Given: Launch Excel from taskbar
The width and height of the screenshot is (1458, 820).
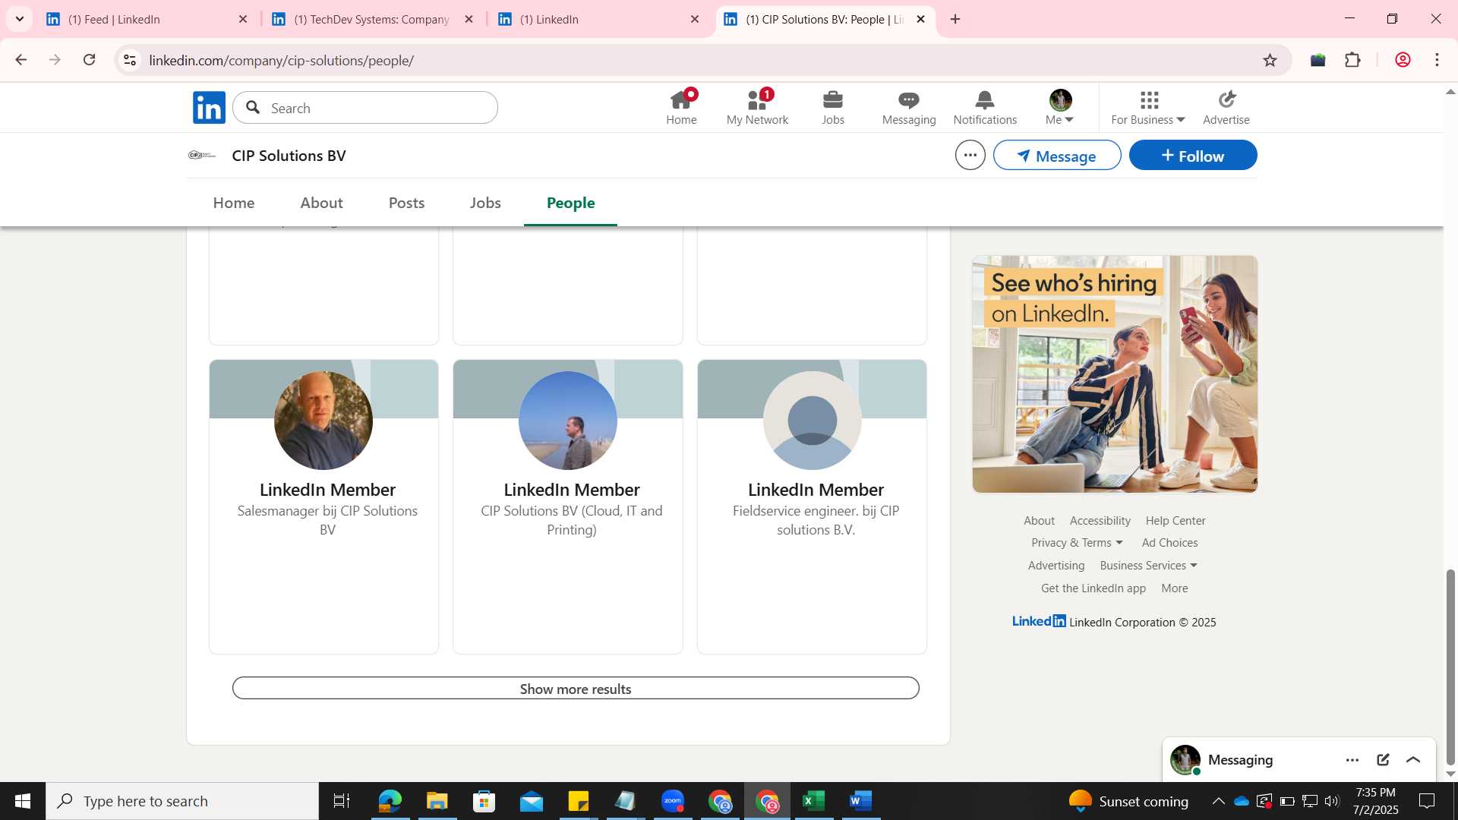Looking at the screenshot, I should click(x=813, y=801).
